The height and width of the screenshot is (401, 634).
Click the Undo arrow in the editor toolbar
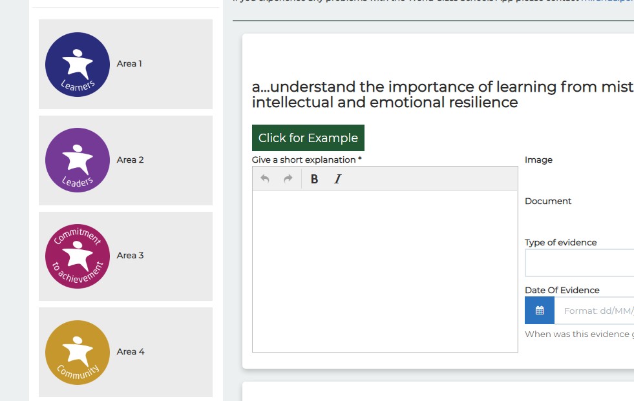tap(265, 179)
